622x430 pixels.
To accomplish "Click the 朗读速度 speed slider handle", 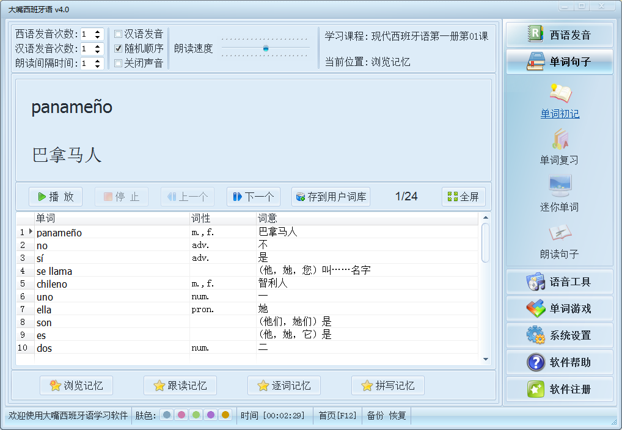I will (x=266, y=48).
